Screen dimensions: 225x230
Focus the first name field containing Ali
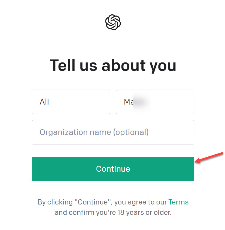click(x=71, y=102)
